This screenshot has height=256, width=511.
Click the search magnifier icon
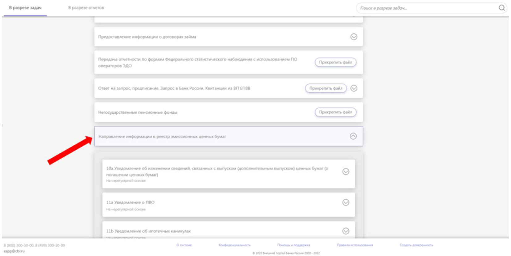tap(501, 8)
